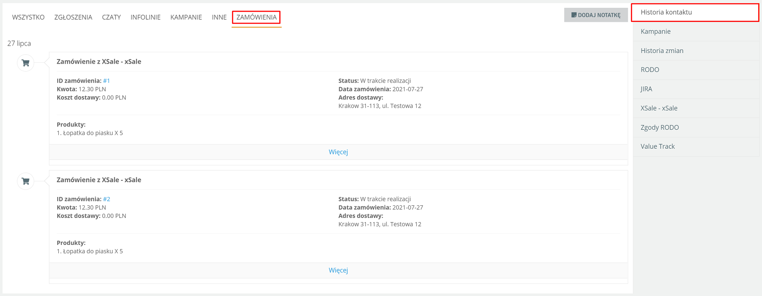The width and height of the screenshot is (762, 296).
Task: Click the shopping cart icon for order #1
Action: point(26,63)
